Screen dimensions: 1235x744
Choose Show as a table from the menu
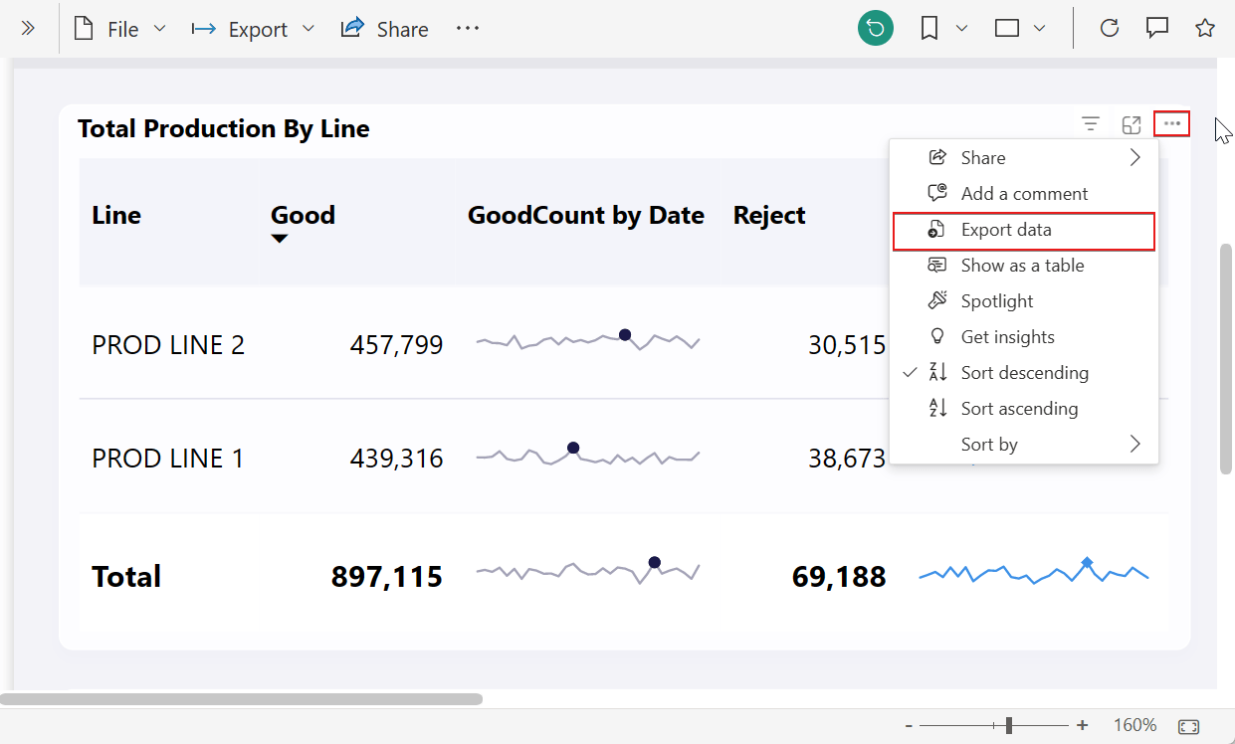[x=1022, y=265]
